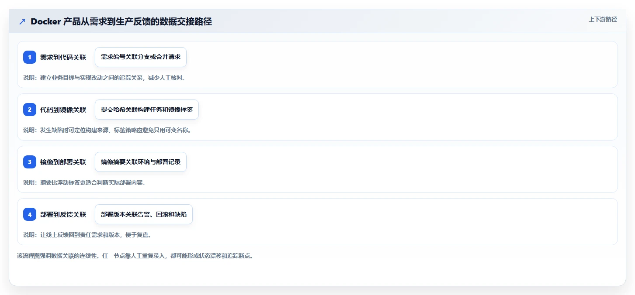Click the Docker 产品从需求到生产反馈的数据交接路径 title

121,22
